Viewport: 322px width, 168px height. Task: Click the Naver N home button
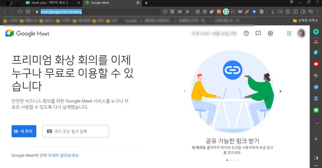[28, 12]
